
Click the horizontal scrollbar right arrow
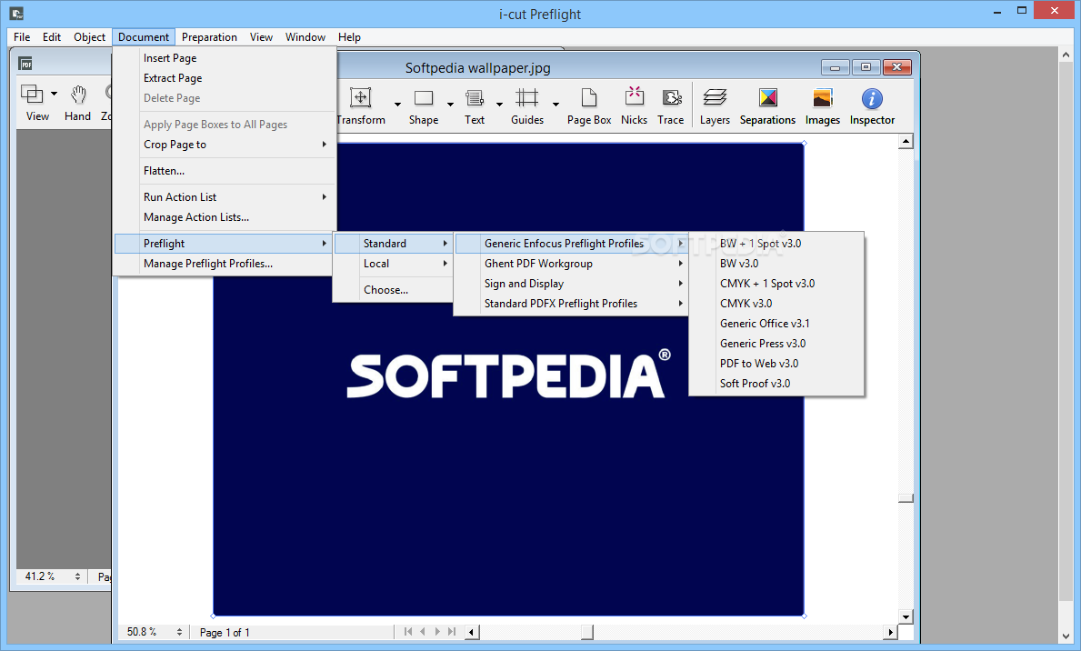click(890, 632)
